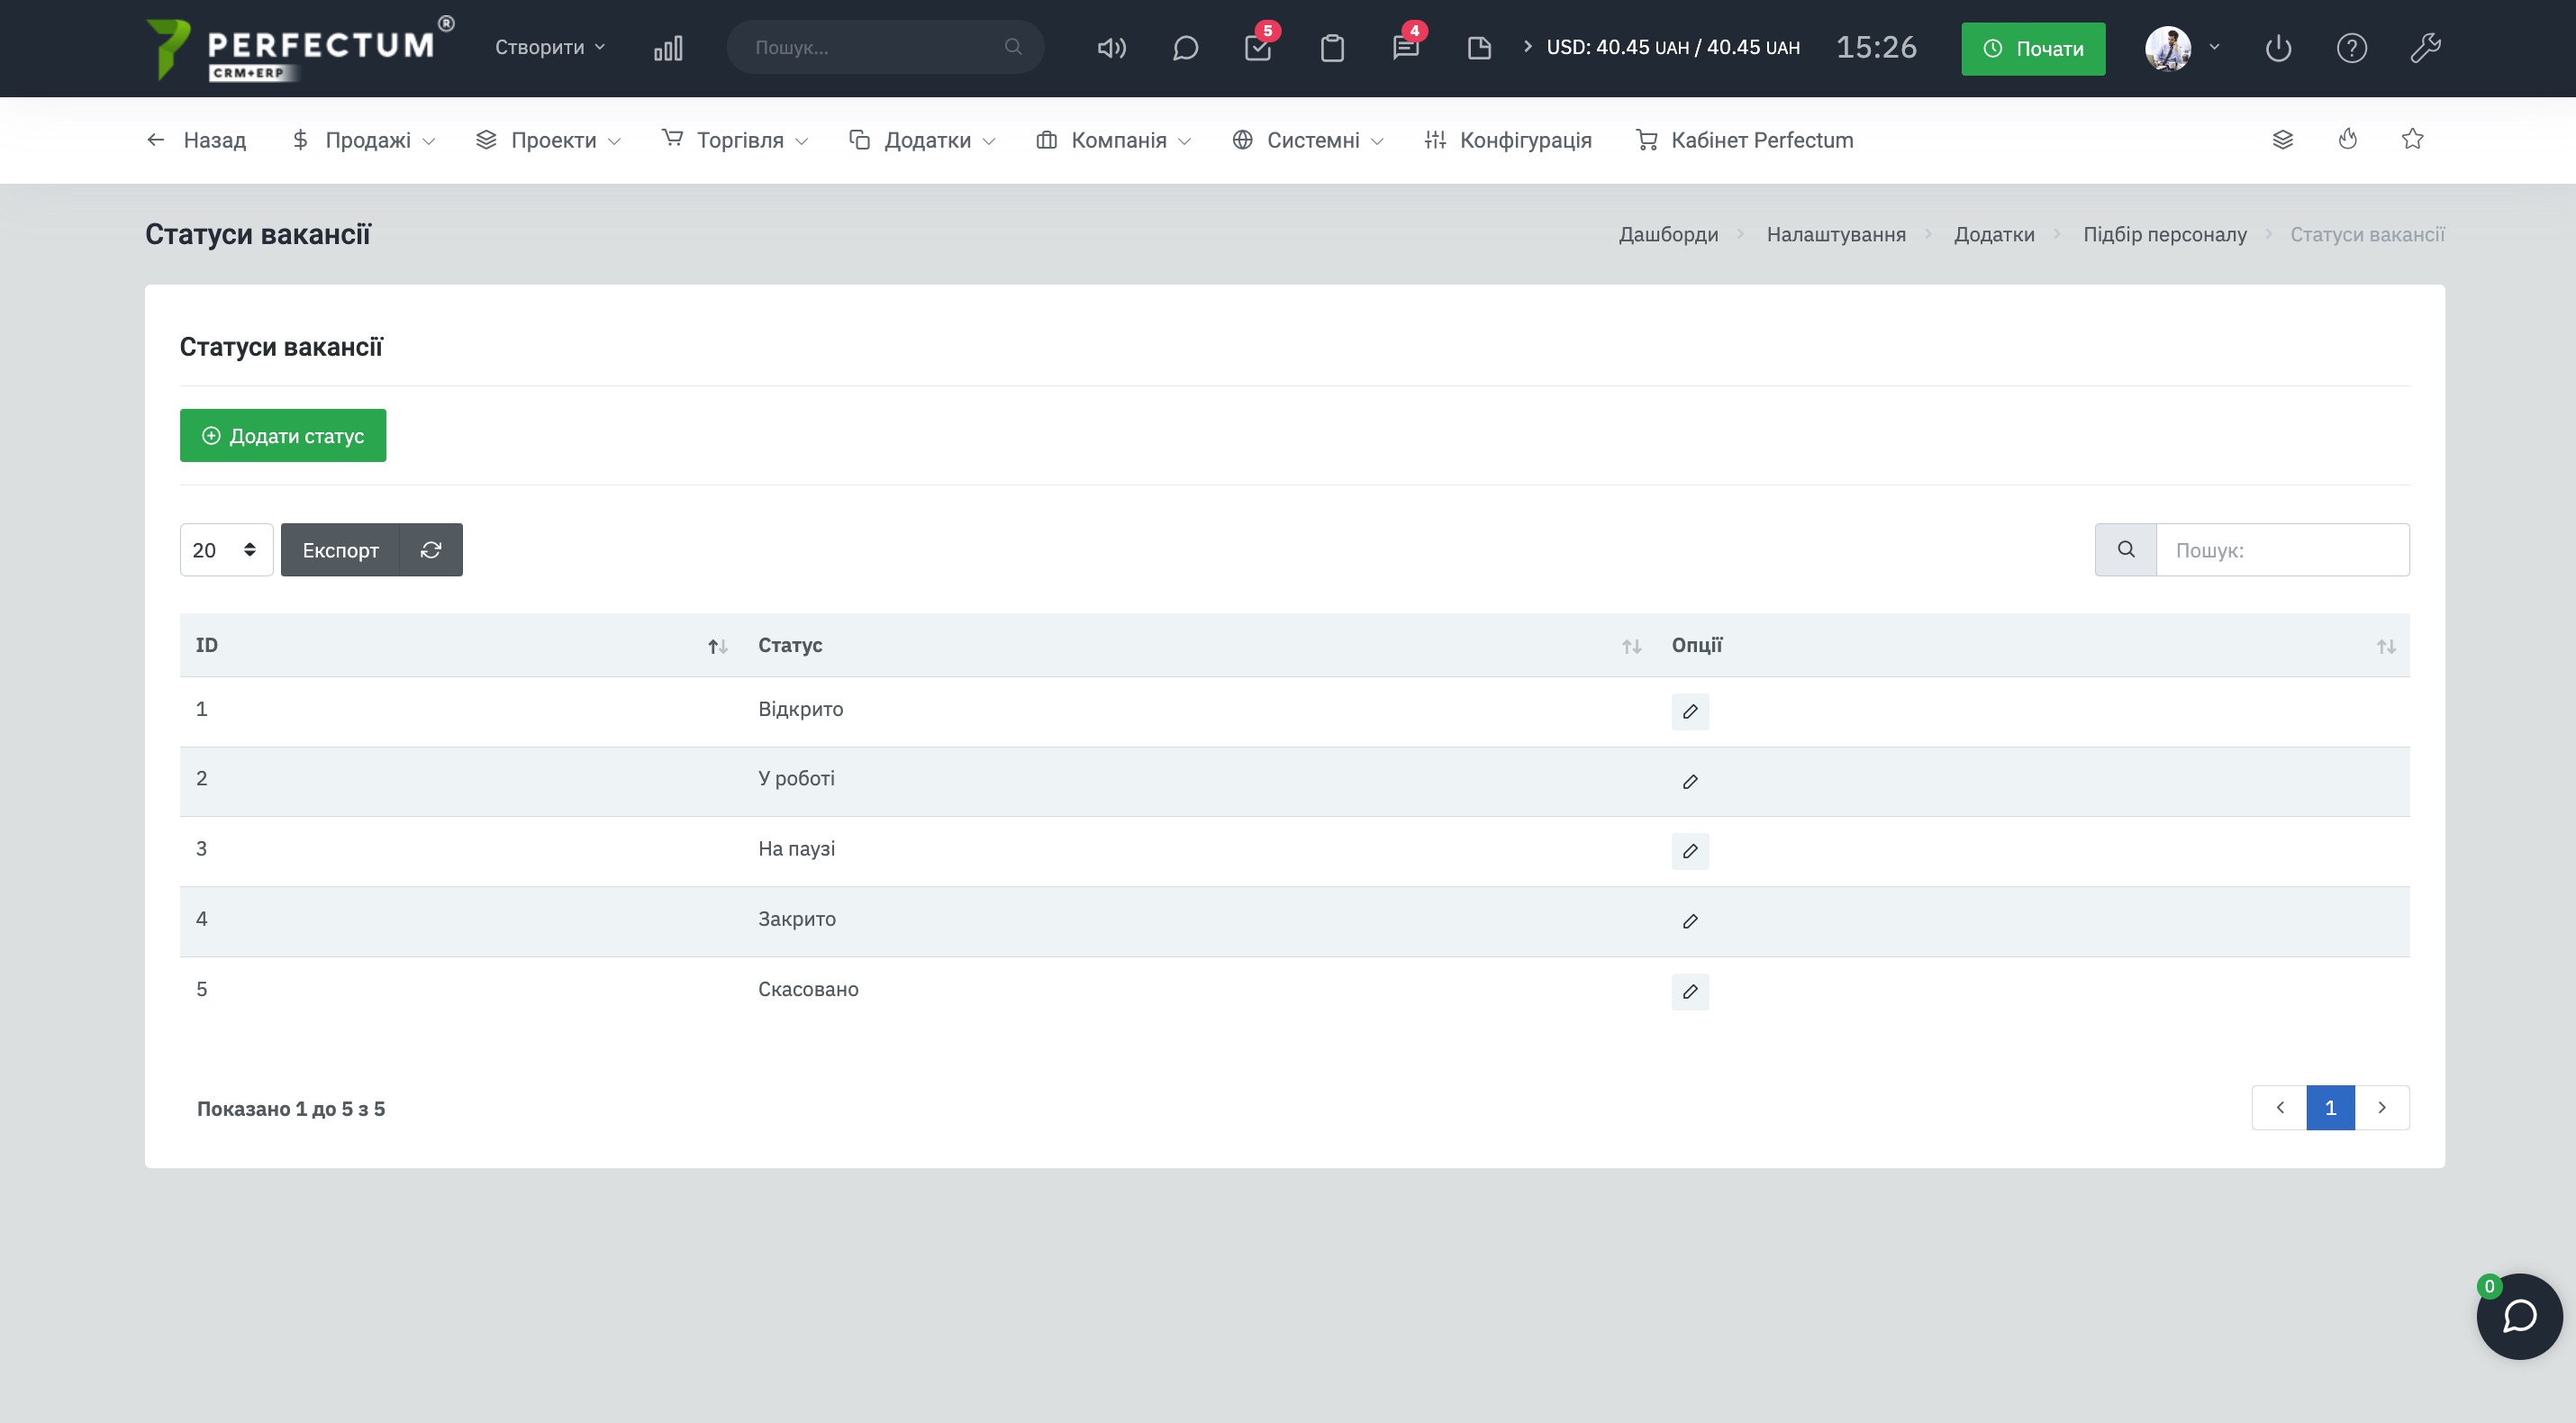
Task: Click the star favorites icon
Action: coord(2412,139)
